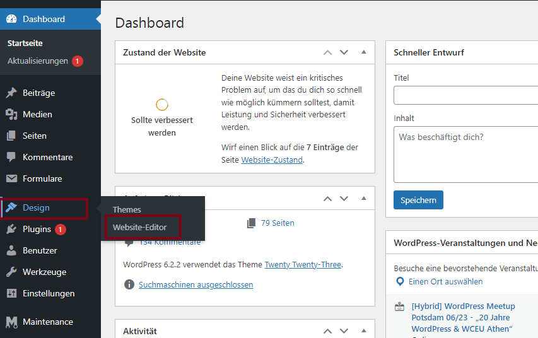Move Zustand der Website widget down
Viewport: 538px width, 338px height.
(344, 52)
